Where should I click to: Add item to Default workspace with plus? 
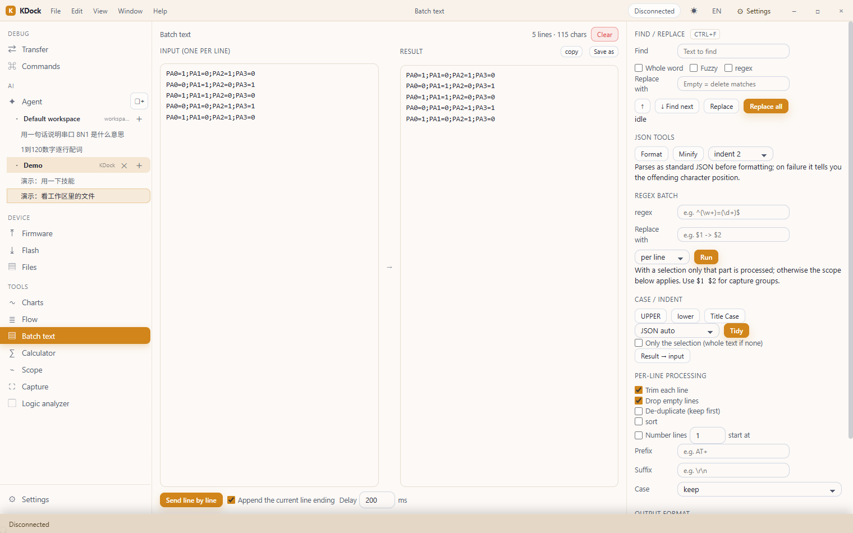139,119
